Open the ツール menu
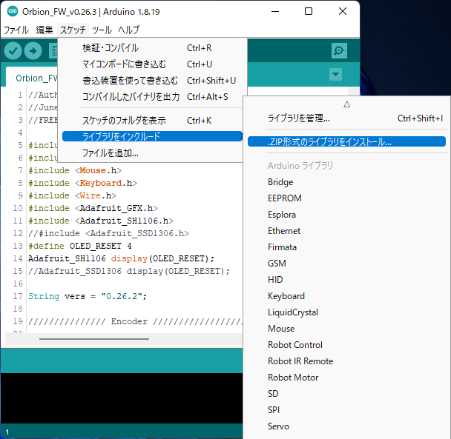Viewport: 451px width, 439px height. [x=102, y=30]
